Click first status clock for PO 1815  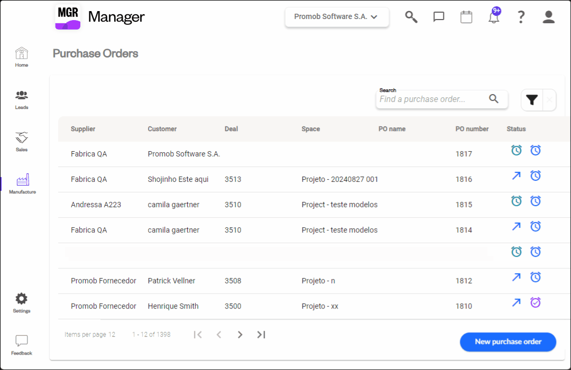coord(517,201)
